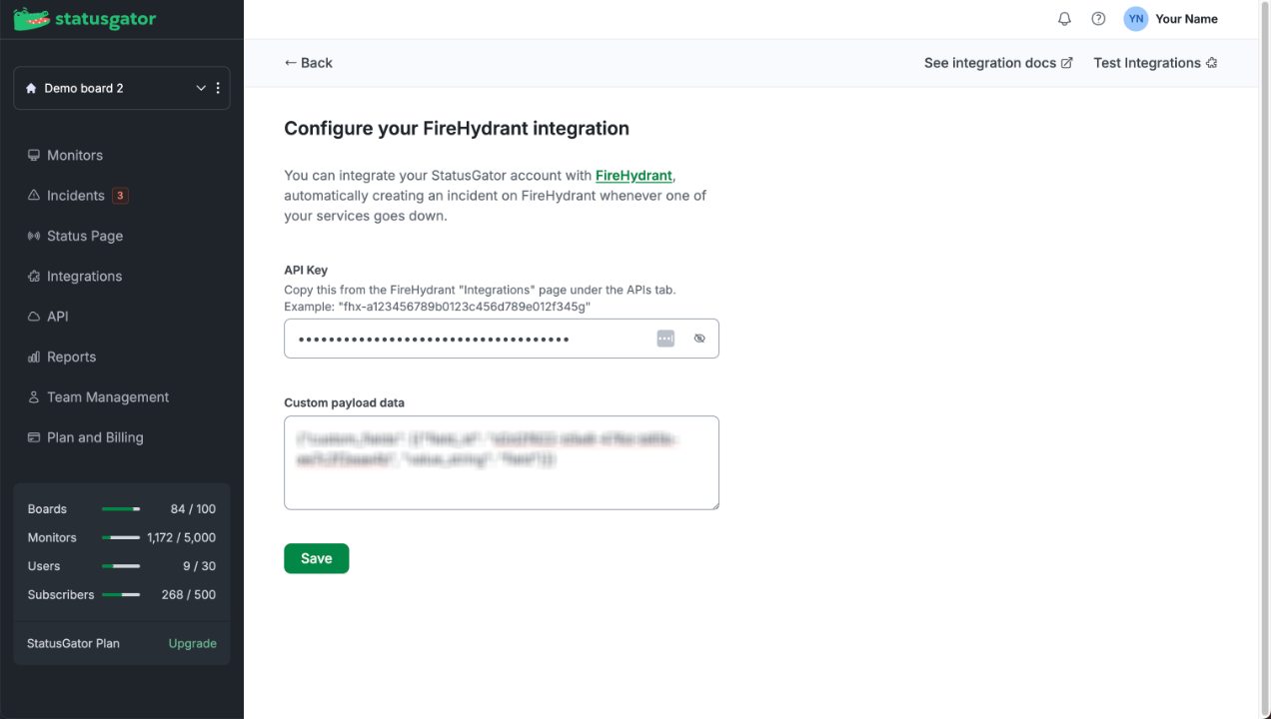
Task: Click the Integrations puzzle piece icon
Action: click(x=34, y=277)
